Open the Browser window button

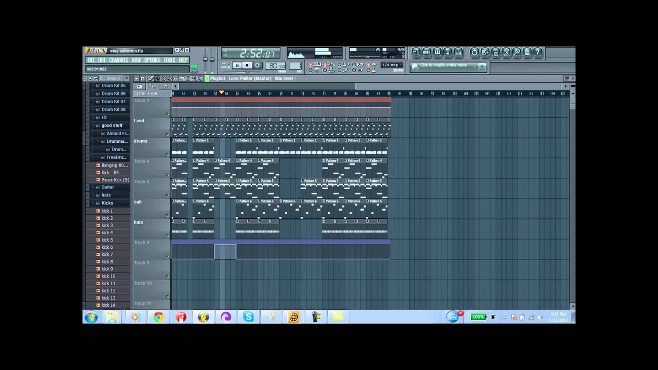[448, 52]
